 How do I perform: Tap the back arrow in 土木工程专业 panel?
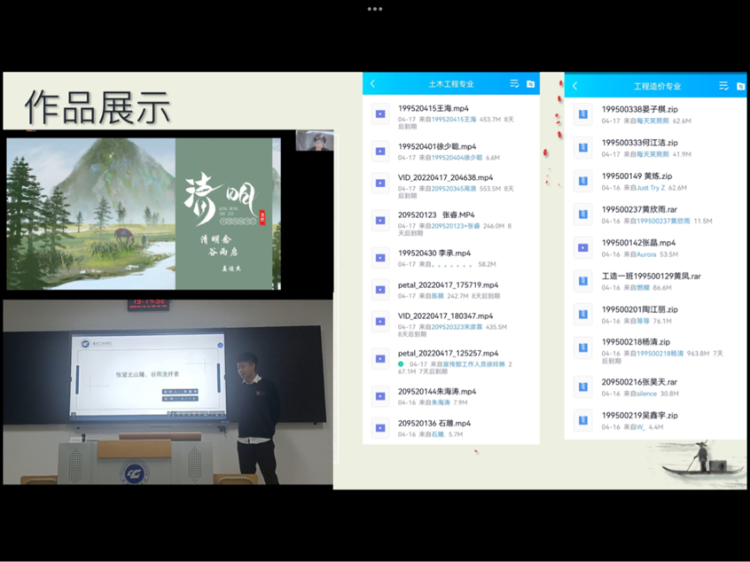373,84
